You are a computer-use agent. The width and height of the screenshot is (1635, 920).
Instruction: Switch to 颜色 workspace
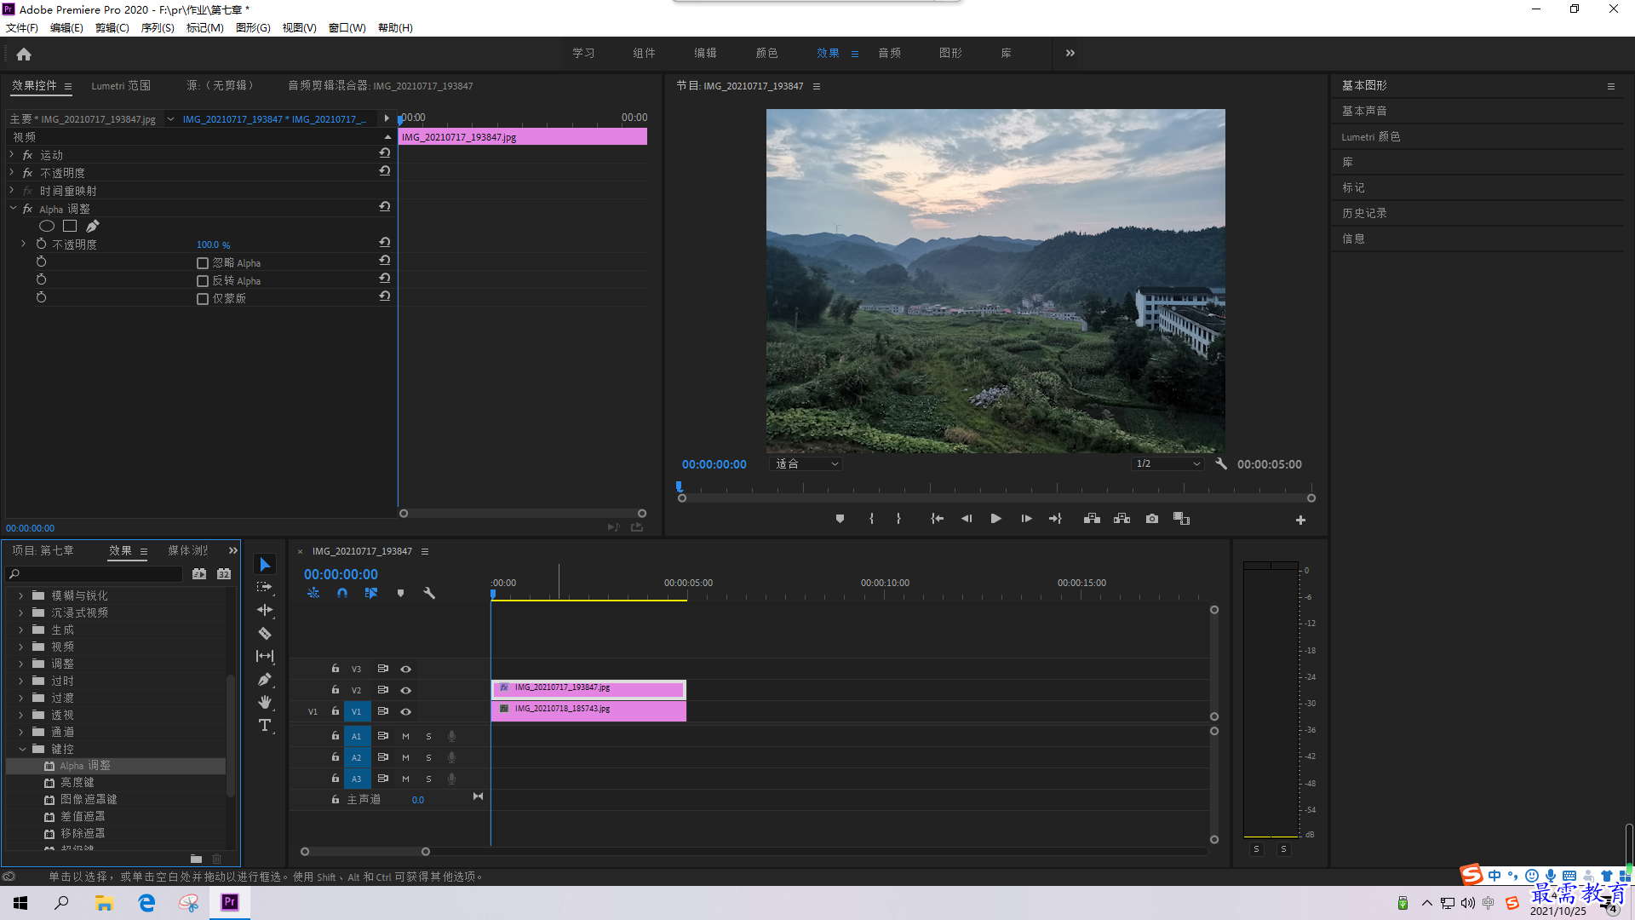pyautogui.click(x=766, y=53)
